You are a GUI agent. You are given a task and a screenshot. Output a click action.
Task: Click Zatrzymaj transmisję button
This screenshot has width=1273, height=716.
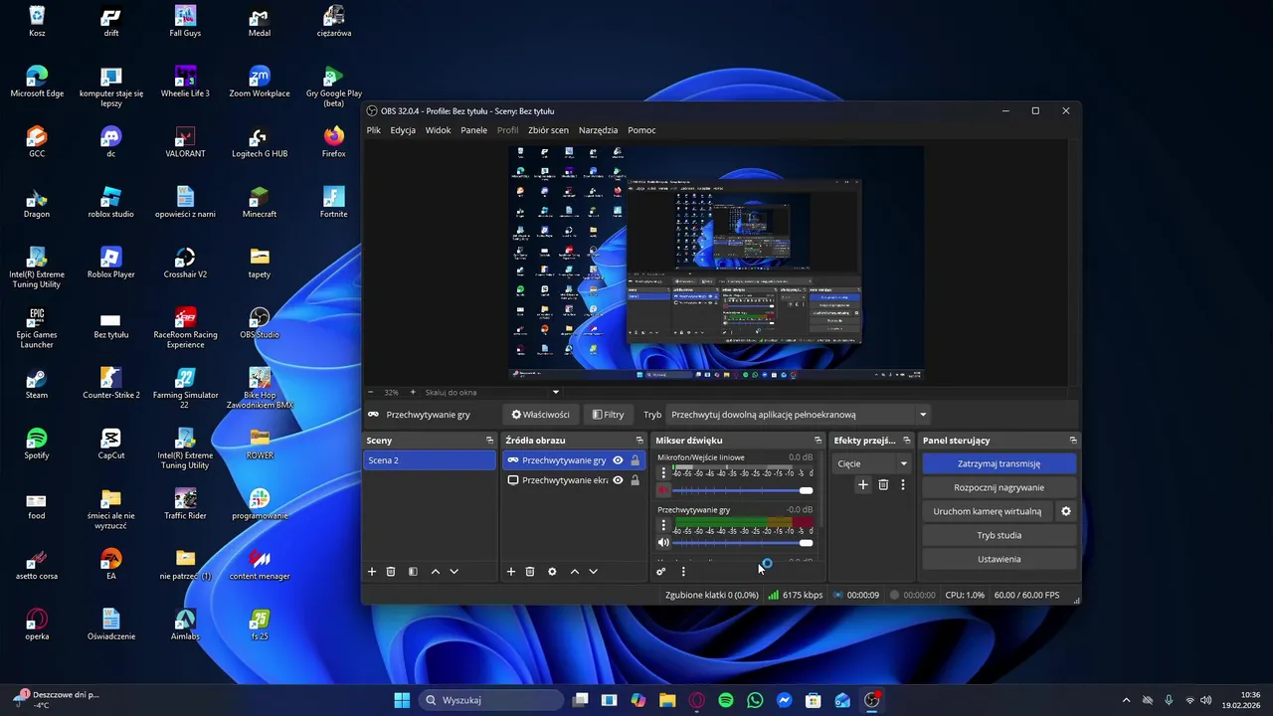pos(999,463)
